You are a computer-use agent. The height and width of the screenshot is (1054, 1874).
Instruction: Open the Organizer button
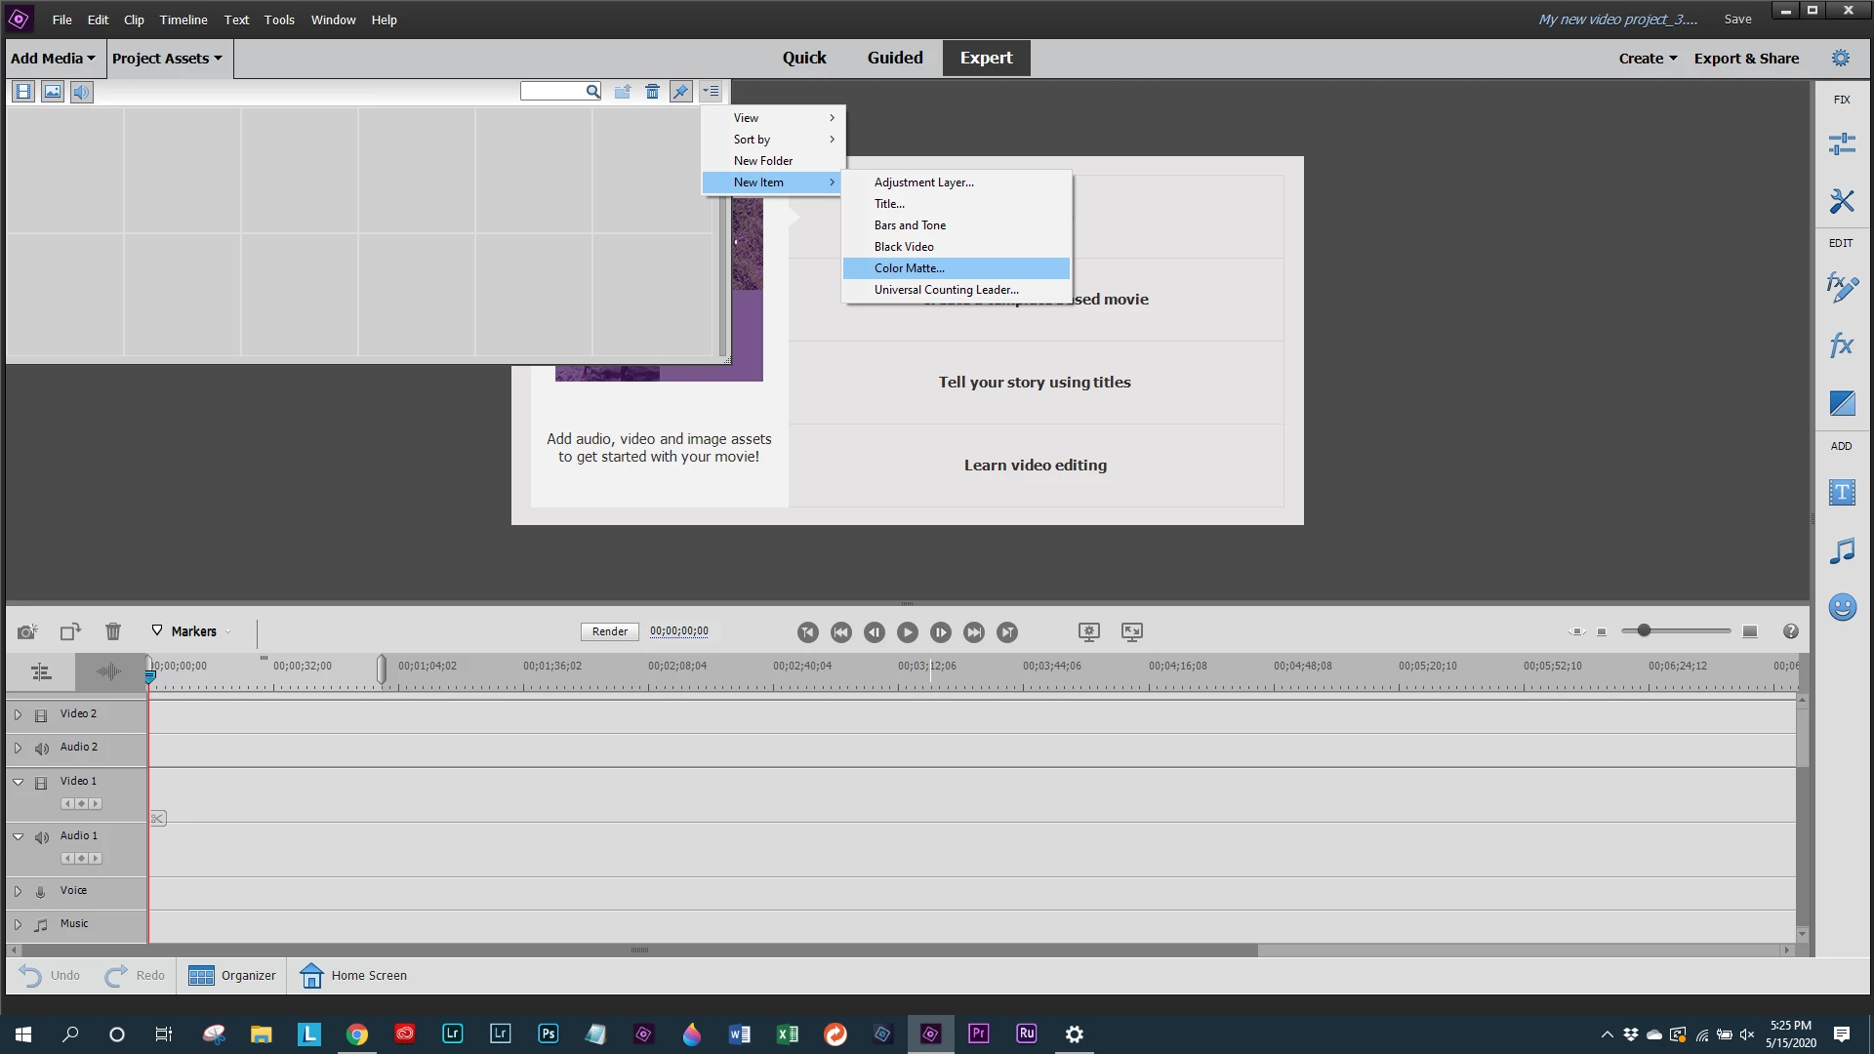pos(232,975)
